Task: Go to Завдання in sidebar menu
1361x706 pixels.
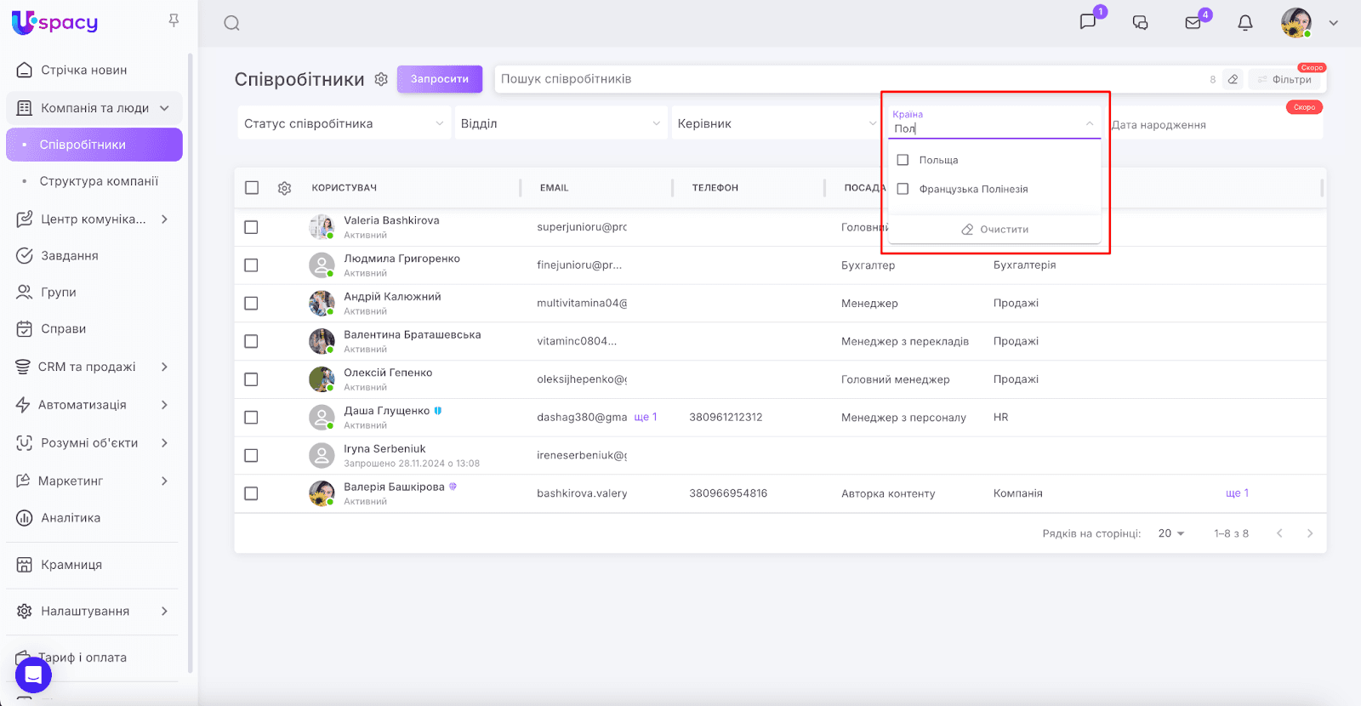Action: coord(70,255)
